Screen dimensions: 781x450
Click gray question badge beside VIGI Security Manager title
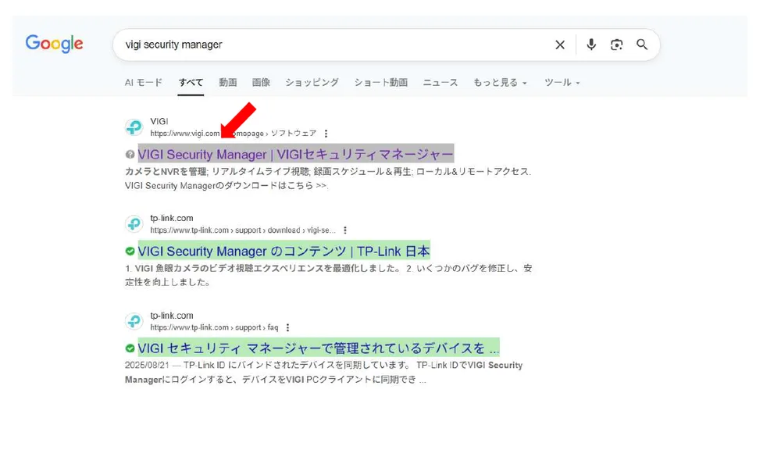tap(130, 155)
